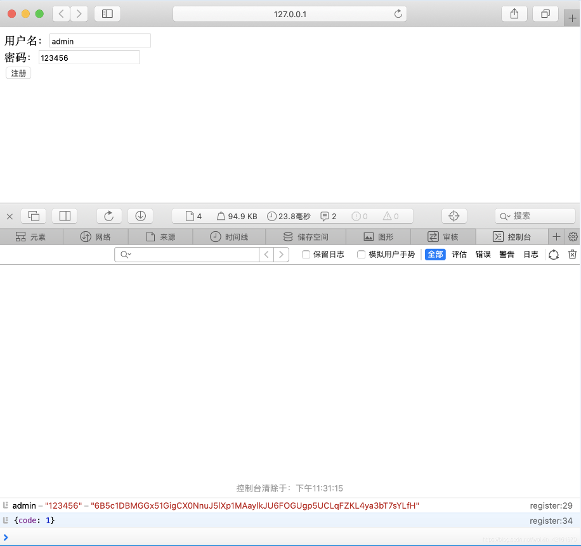
Task: Open the 搜索 field magnifier dropdown
Action: coord(506,216)
